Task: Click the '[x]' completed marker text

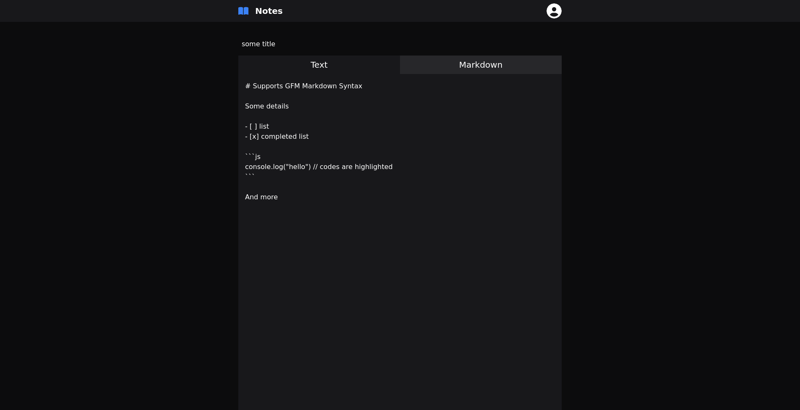Action: click(254, 136)
